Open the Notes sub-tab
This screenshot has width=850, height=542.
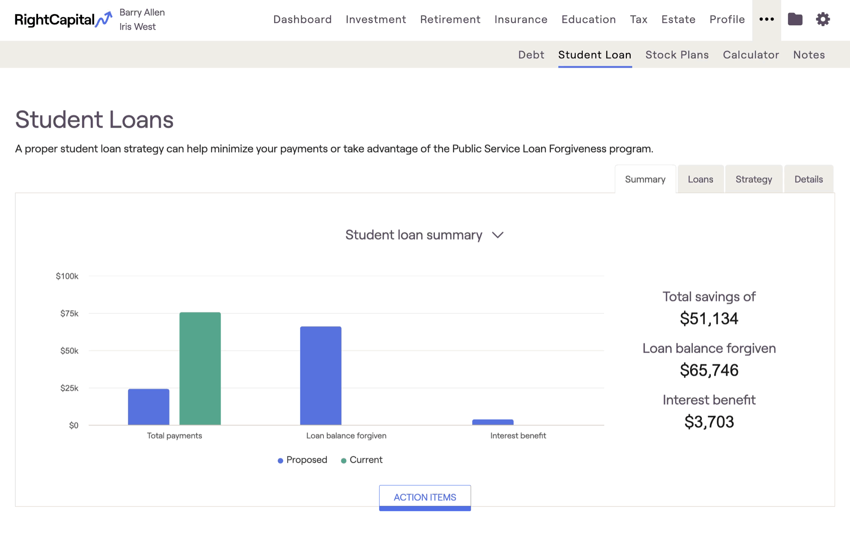(x=809, y=55)
